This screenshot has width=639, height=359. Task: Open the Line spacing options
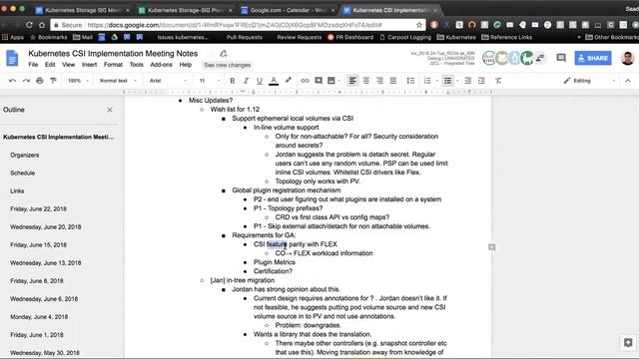410,81
